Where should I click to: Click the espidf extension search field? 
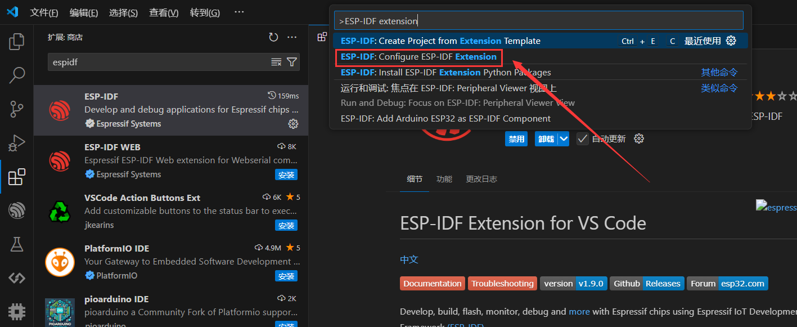pos(157,62)
